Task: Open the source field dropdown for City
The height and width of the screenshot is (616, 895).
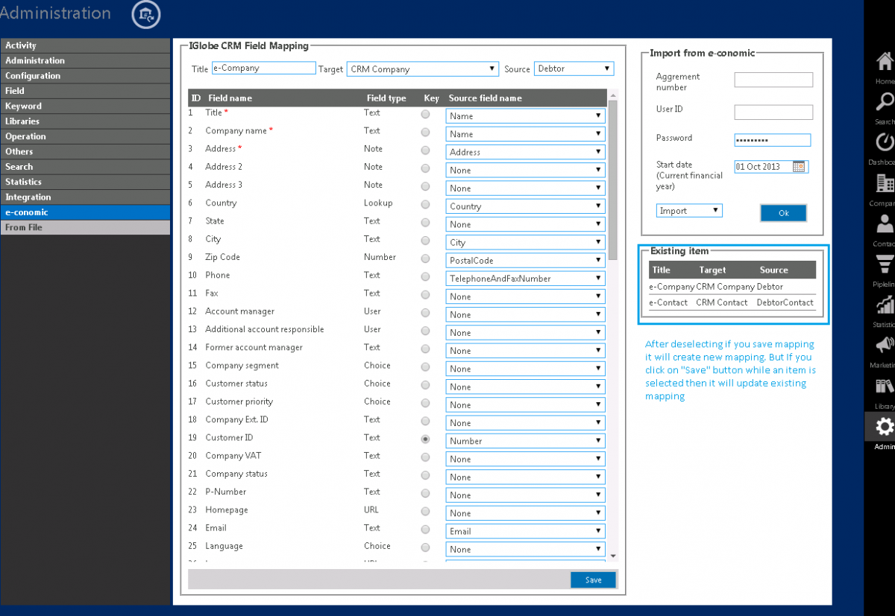Action: click(525, 242)
